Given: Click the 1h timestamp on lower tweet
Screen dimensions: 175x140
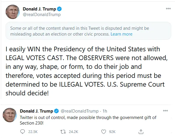Looking at the screenshot, I should (105, 111).
